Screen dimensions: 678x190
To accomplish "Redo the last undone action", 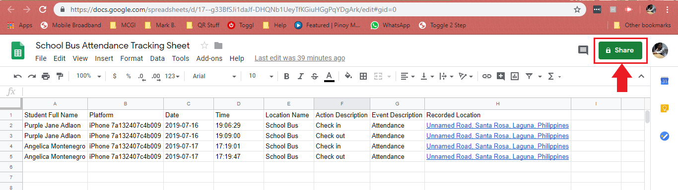I will click(32, 76).
